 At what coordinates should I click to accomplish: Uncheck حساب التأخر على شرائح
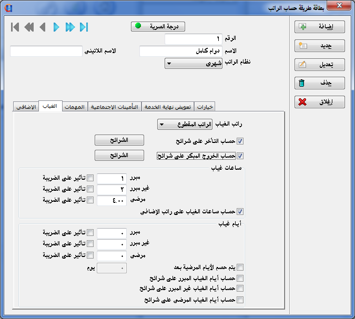click(240, 141)
